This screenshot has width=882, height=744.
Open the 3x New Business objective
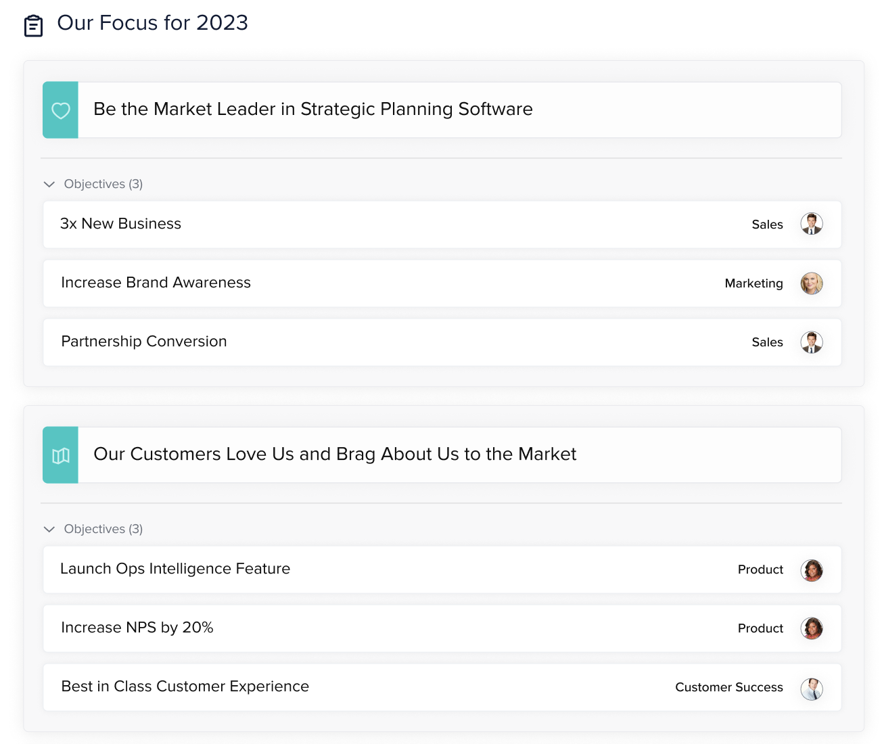tap(121, 224)
